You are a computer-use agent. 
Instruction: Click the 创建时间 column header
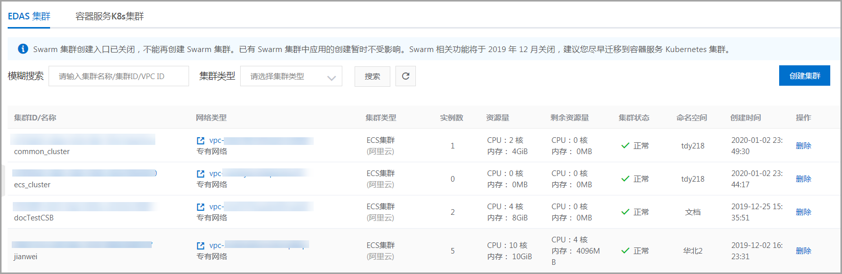pos(745,118)
